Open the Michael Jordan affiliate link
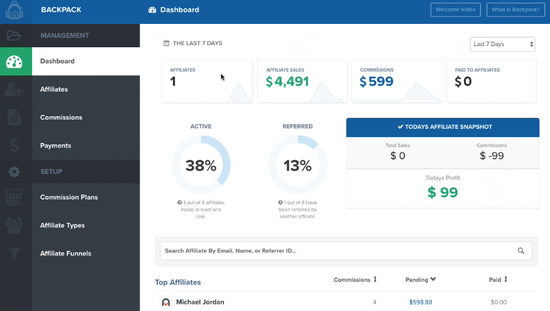The image size is (550, 311). coord(200,302)
